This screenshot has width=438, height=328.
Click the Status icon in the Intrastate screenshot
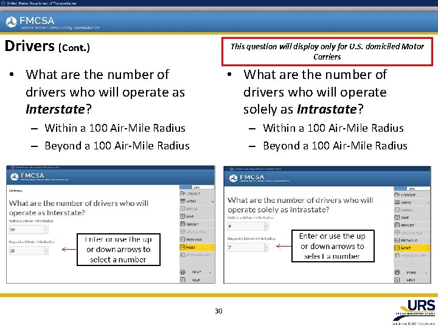(x=397, y=210)
